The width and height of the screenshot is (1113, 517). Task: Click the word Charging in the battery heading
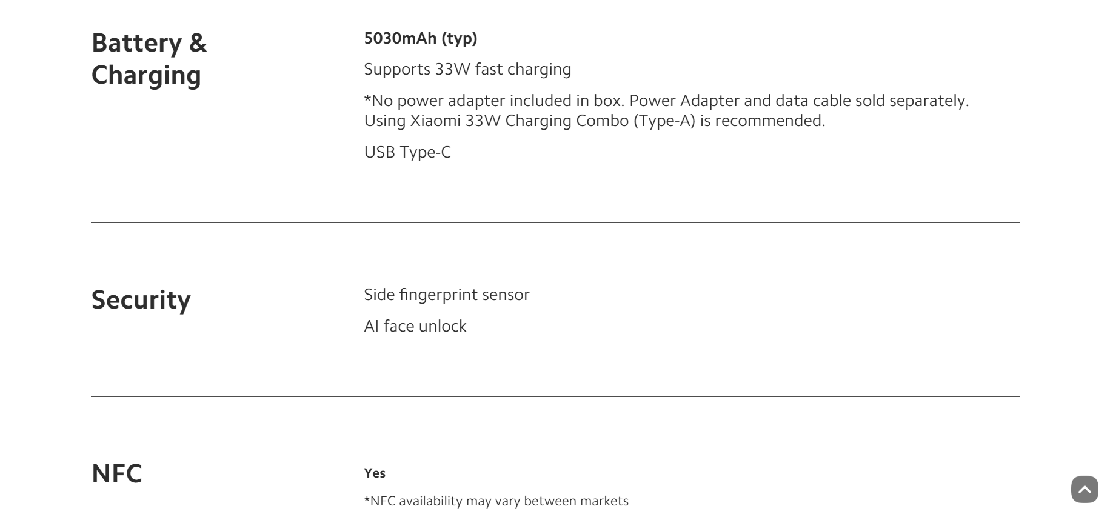tap(146, 75)
